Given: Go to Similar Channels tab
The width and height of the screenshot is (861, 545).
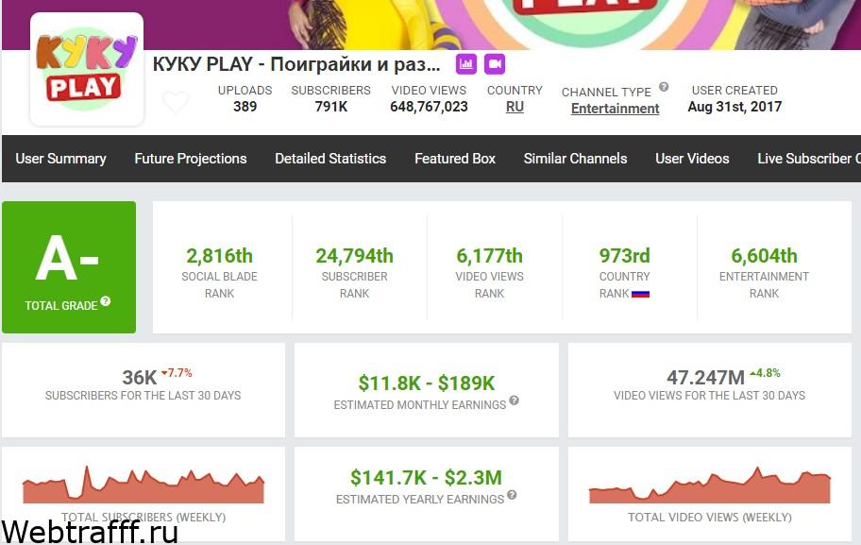Looking at the screenshot, I should click(576, 159).
